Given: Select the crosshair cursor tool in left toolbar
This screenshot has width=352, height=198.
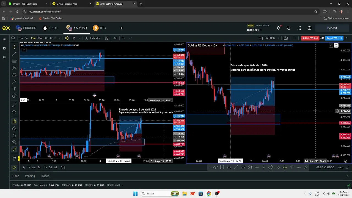Looking at the screenshot, I should [14, 47].
